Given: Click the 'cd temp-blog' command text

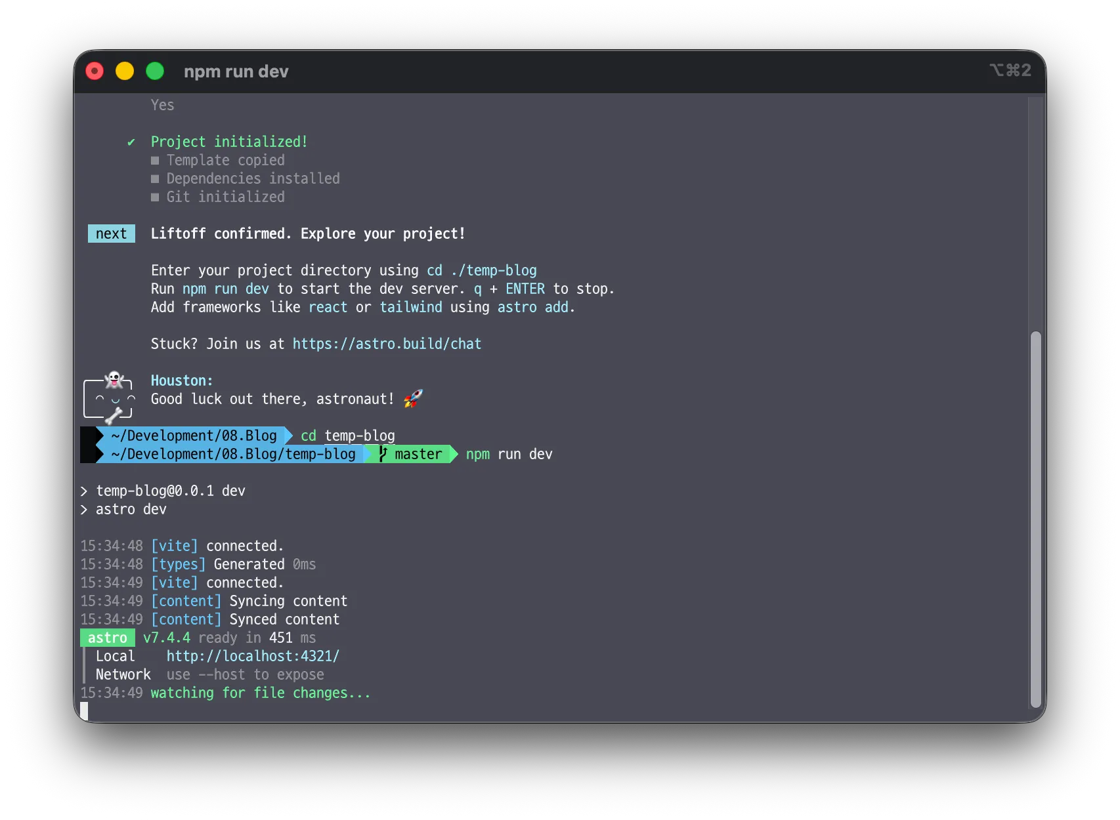Looking at the screenshot, I should [348, 436].
